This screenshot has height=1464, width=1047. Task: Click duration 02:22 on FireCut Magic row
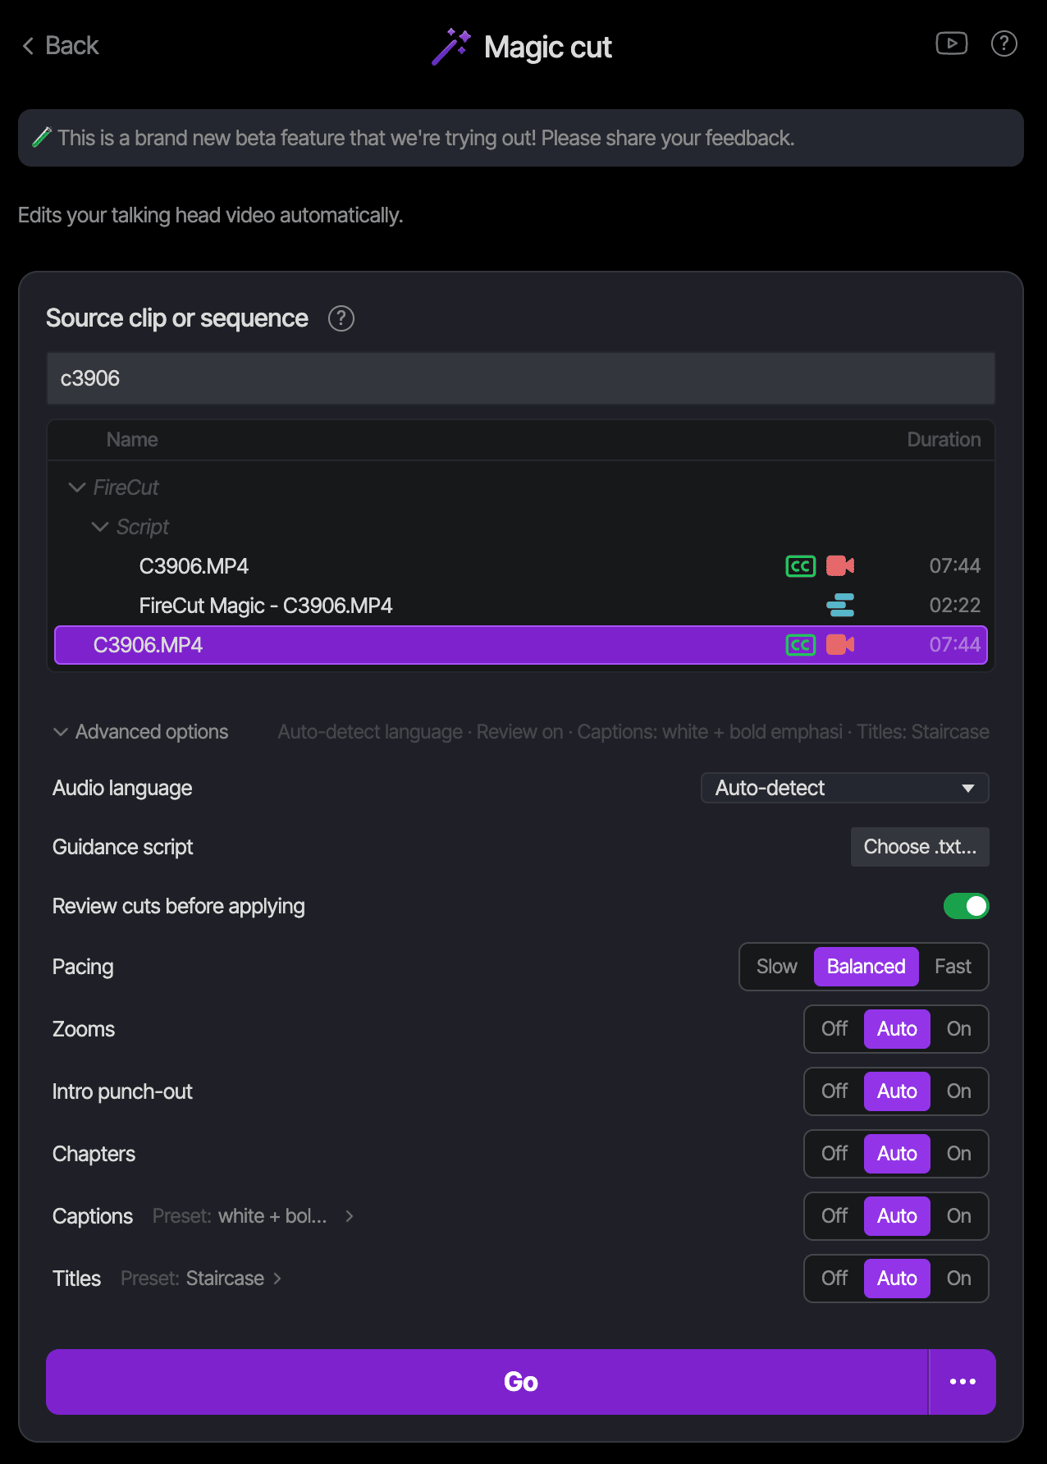point(955,606)
